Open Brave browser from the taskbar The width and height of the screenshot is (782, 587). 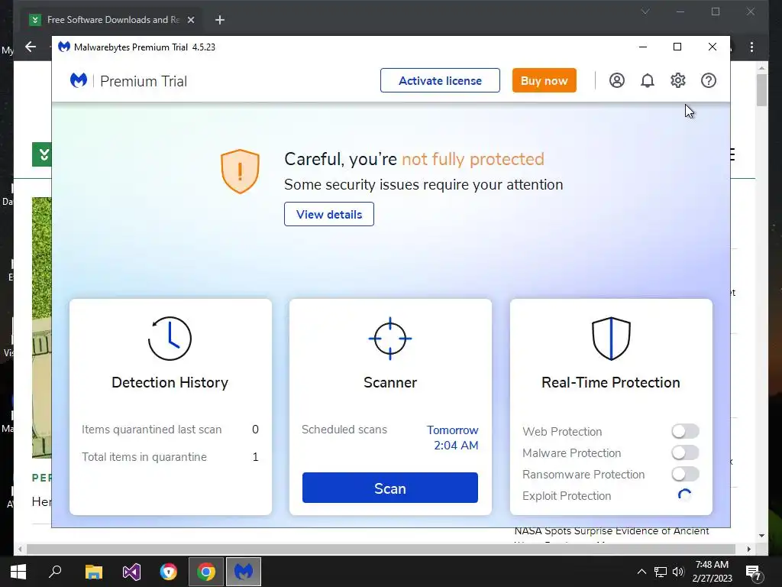(x=169, y=572)
